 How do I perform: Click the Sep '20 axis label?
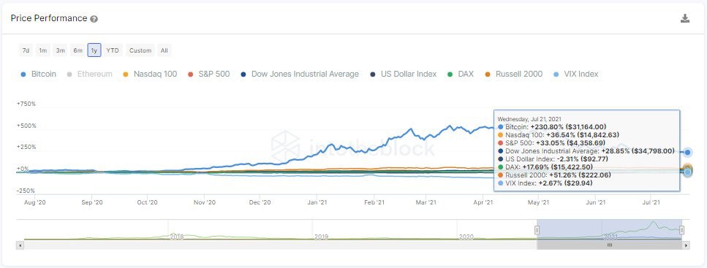92,203
